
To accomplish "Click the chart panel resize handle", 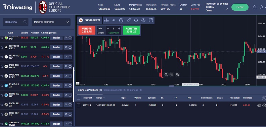I will pyautogui.click(x=172, y=86).
